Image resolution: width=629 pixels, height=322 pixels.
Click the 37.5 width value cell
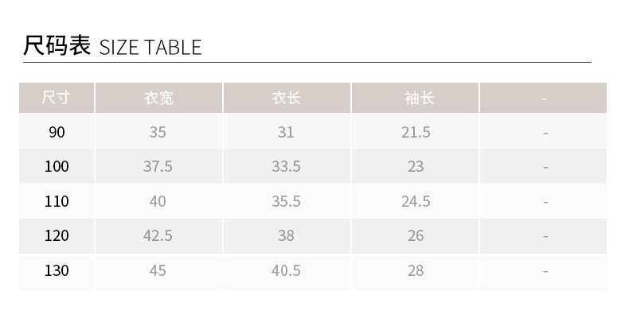pos(158,166)
